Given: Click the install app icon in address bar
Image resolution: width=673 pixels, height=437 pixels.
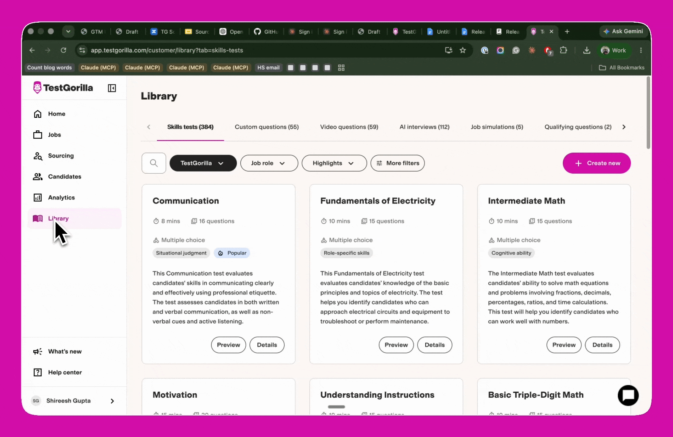Looking at the screenshot, I should pyautogui.click(x=448, y=50).
